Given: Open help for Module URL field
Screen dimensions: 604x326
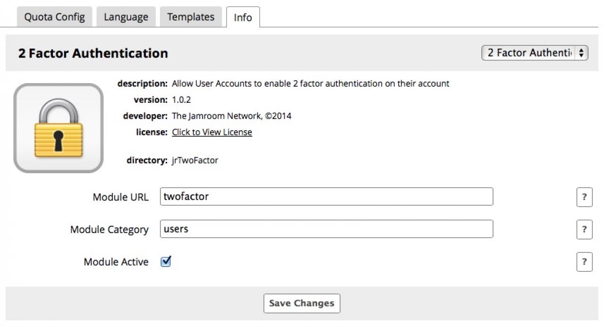Looking at the screenshot, I should click(584, 197).
